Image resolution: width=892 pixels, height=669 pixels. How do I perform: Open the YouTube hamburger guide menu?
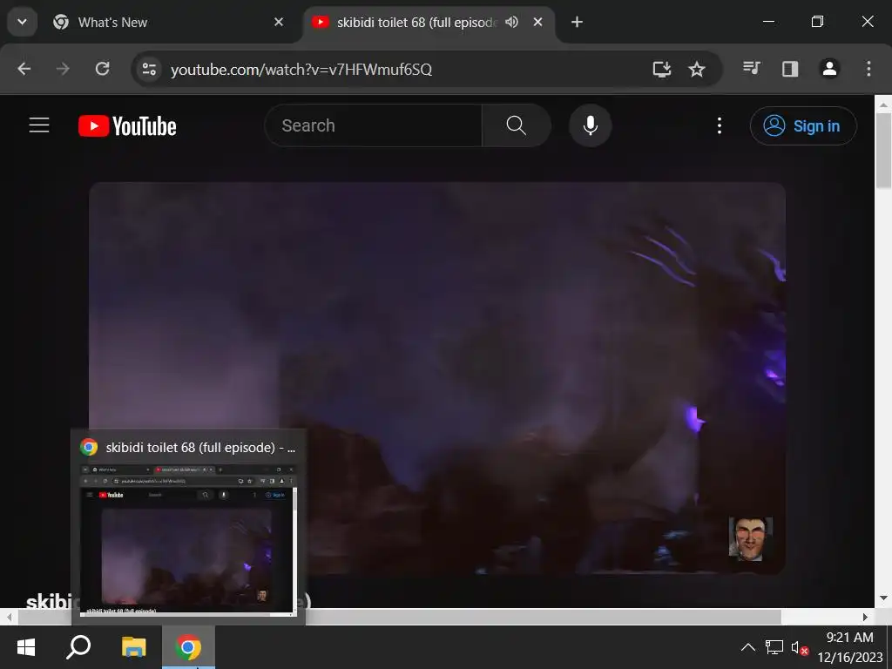[39, 125]
